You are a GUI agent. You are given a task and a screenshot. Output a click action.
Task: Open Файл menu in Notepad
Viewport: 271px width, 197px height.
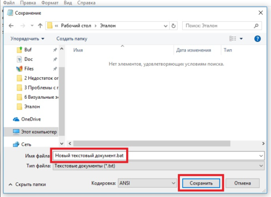[9, 3]
